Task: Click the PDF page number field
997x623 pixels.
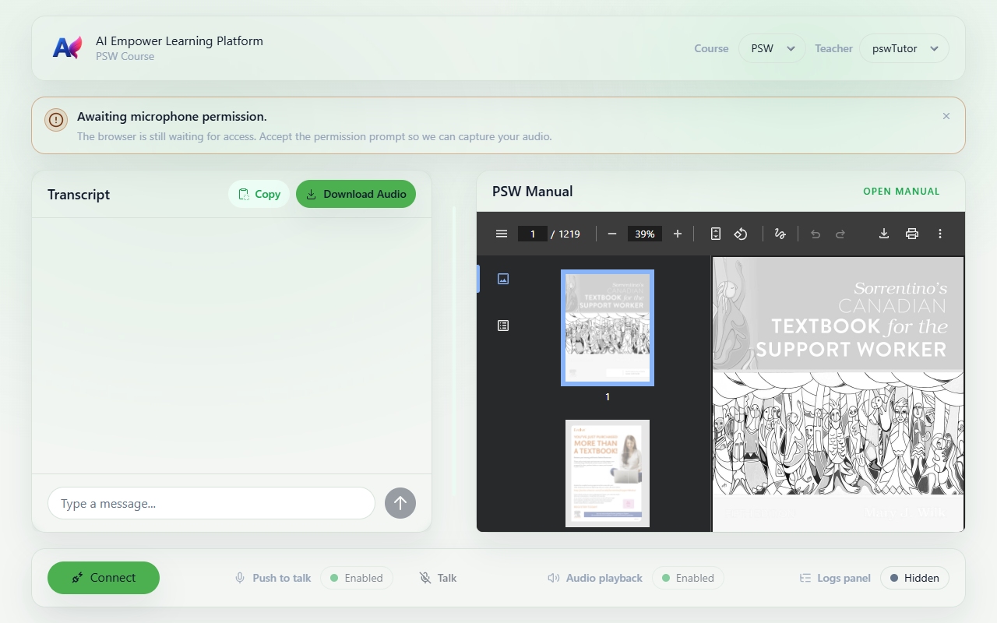Action: [533, 234]
